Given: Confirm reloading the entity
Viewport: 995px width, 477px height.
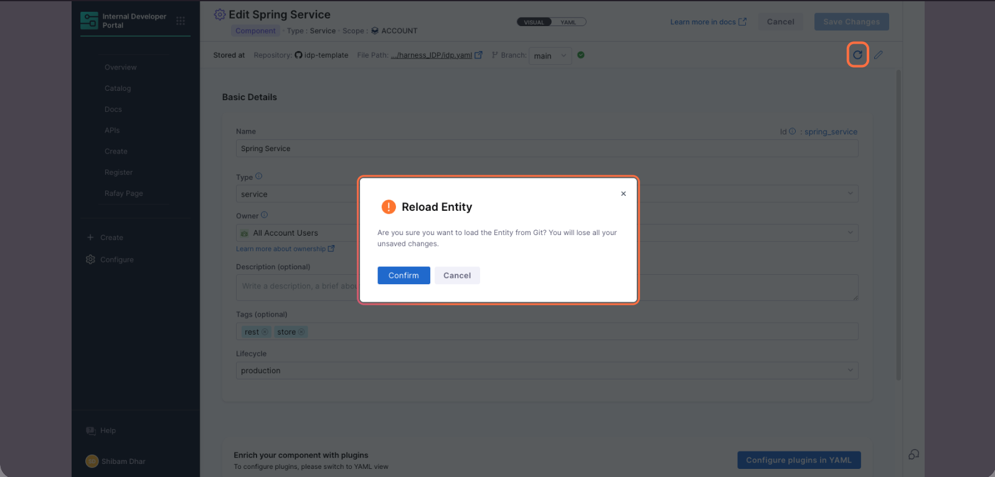Looking at the screenshot, I should (x=403, y=276).
